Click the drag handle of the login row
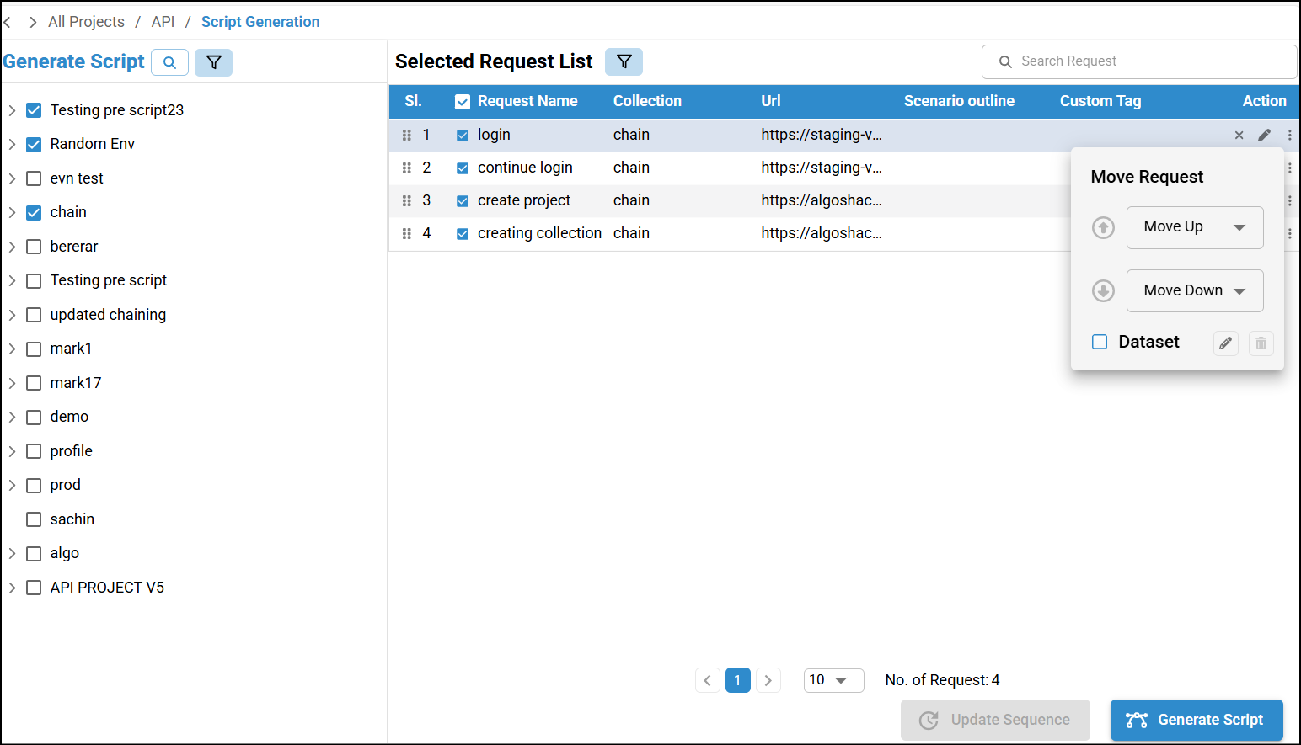 coord(407,135)
